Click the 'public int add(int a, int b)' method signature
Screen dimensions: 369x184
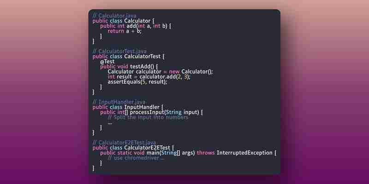coord(133,26)
